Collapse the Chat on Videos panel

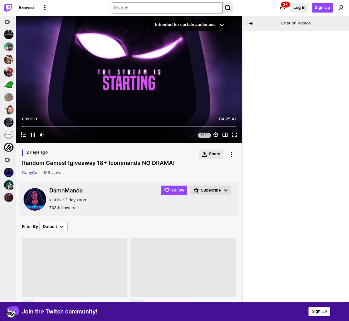[x=250, y=23]
